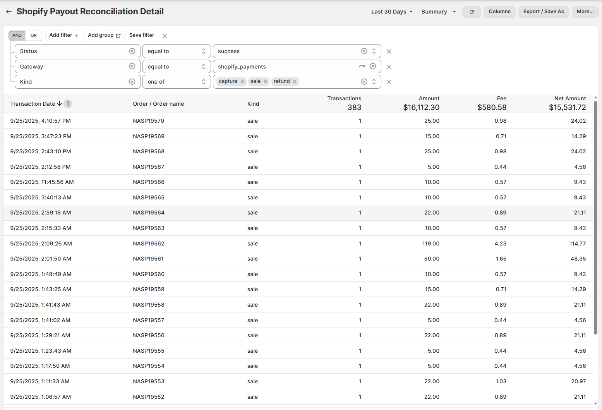Viewport: 602px width, 410px height.
Task: Remove the Gateway filter row
Action: coord(389,67)
